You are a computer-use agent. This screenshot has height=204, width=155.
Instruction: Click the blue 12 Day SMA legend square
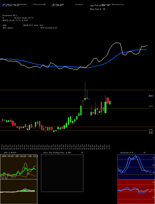click(3, 5)
